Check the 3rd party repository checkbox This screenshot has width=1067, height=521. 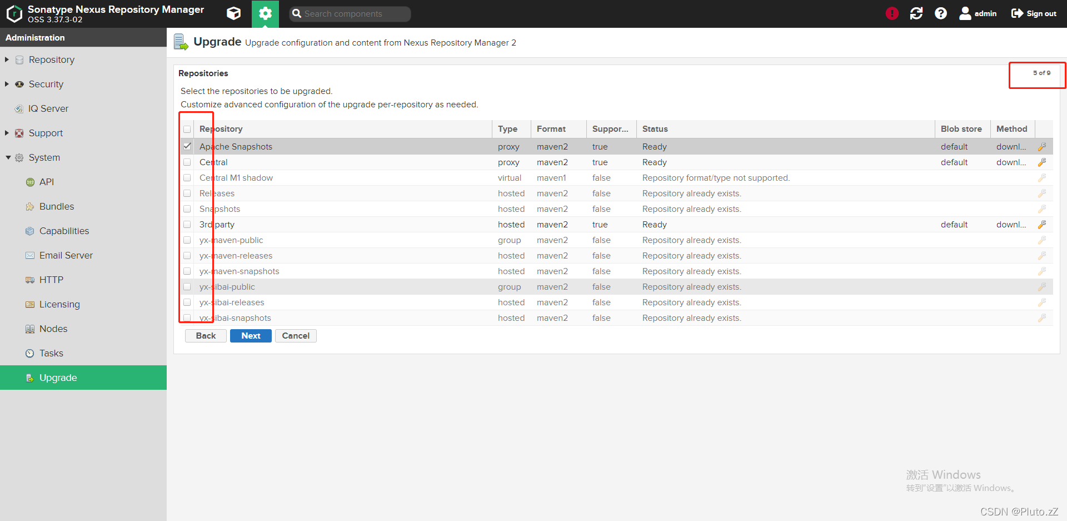[x=187, y=225]
